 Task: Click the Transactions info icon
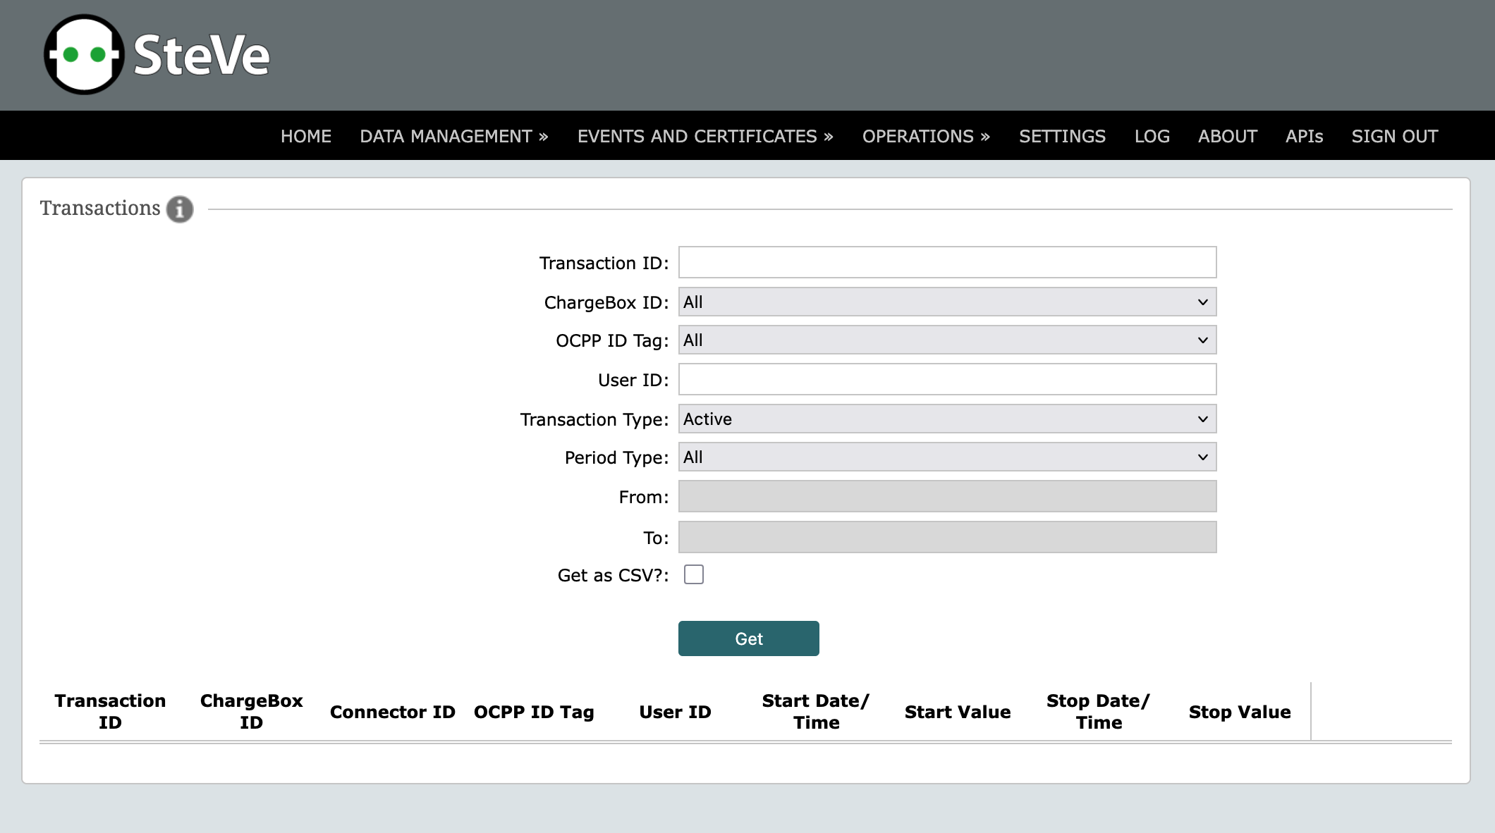pyautogui.click(x=180, y=209)
